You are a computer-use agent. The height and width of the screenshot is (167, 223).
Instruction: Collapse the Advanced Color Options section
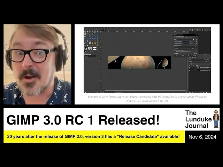[x=174, y=50]
